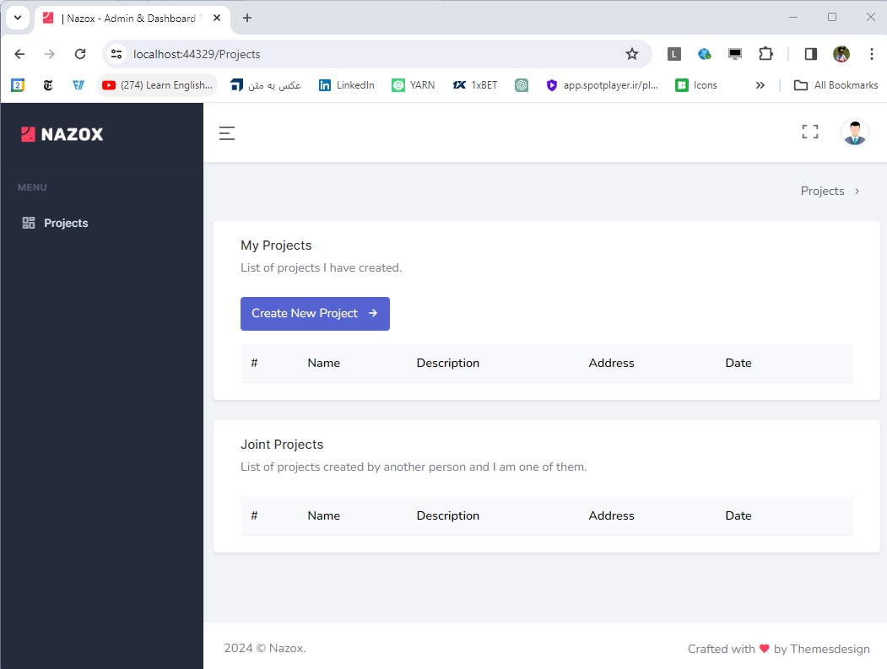
Task: Click the Name column header in My Projects
Action: pyautogui.click(x=323, y=363)
